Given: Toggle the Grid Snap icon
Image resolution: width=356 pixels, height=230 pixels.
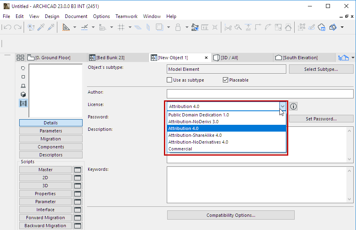Looking at the screenshot, I should (121, 27).
